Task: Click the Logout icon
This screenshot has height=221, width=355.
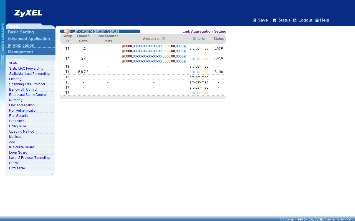Action: [x=295, y=20]
